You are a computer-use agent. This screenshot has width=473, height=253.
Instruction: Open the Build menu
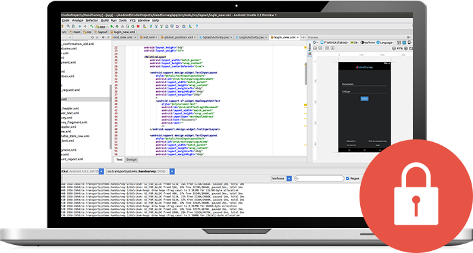(x=105, y=20)
